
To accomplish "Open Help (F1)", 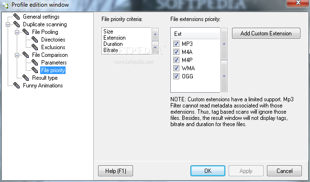I will 115,171.
